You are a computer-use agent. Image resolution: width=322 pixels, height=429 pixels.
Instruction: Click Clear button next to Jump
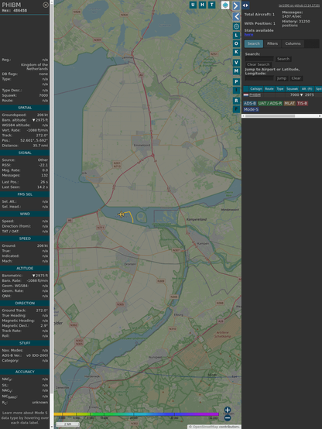(x=296, y=78)
